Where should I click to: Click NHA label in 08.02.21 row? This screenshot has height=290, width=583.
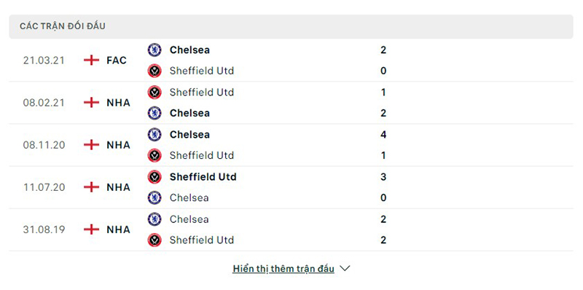point(119,103)
